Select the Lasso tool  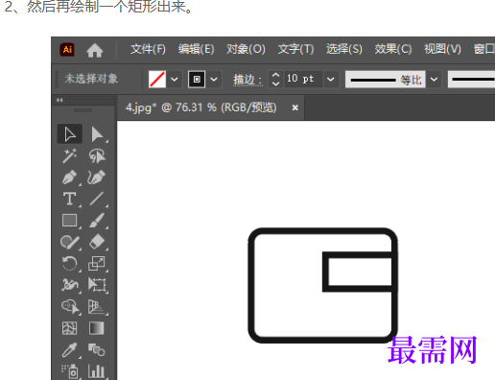pos(97,155)
